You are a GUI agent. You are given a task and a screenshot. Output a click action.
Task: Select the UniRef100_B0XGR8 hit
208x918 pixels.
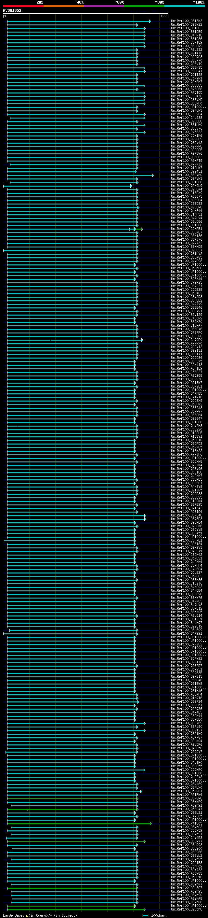[187, 798]
